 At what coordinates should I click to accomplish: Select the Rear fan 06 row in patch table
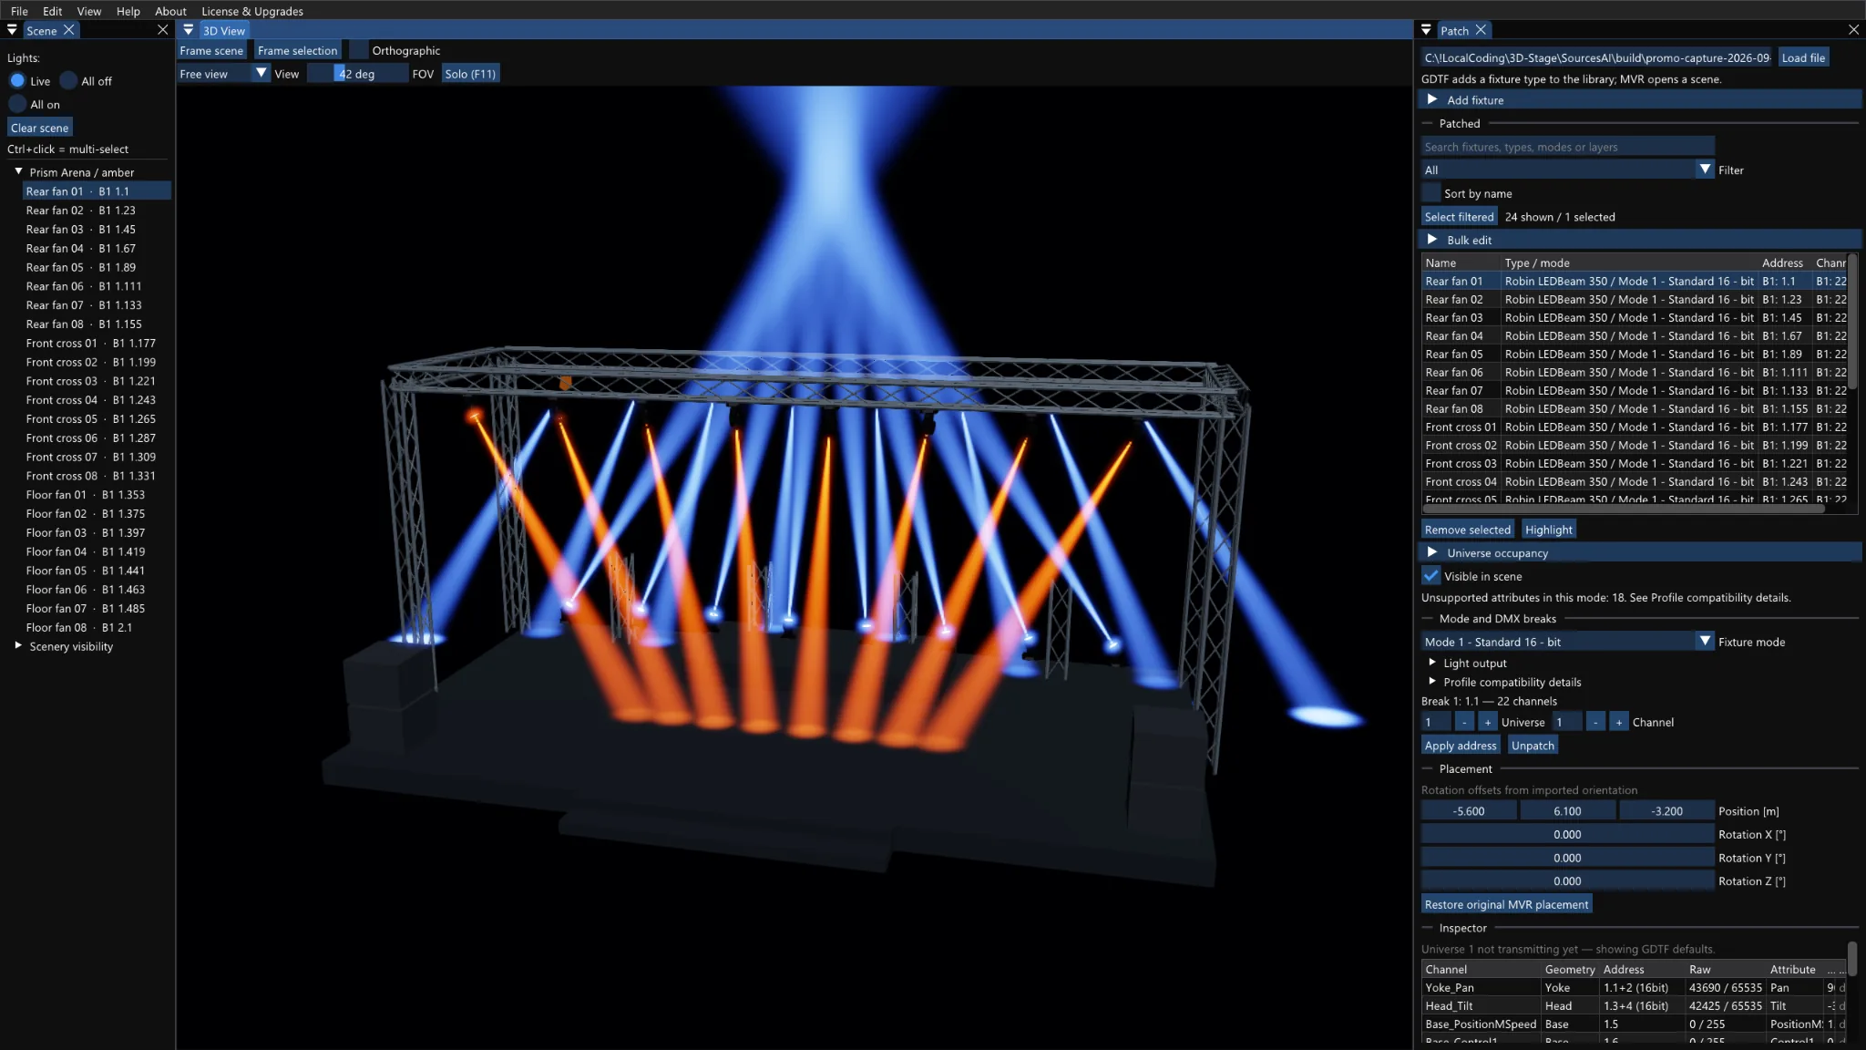(x=1635, y=372)
